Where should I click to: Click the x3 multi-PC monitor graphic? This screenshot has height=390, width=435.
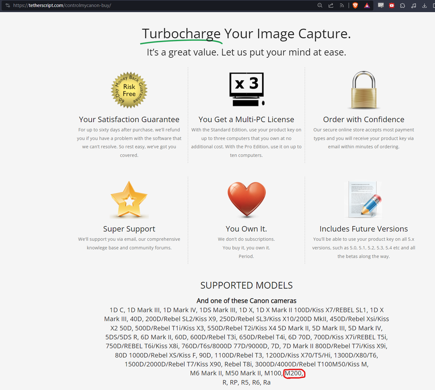click(x=246, y=88)
